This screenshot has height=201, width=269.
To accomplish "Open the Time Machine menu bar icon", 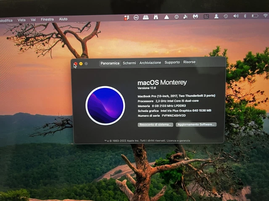I will (x=226, y=16).
